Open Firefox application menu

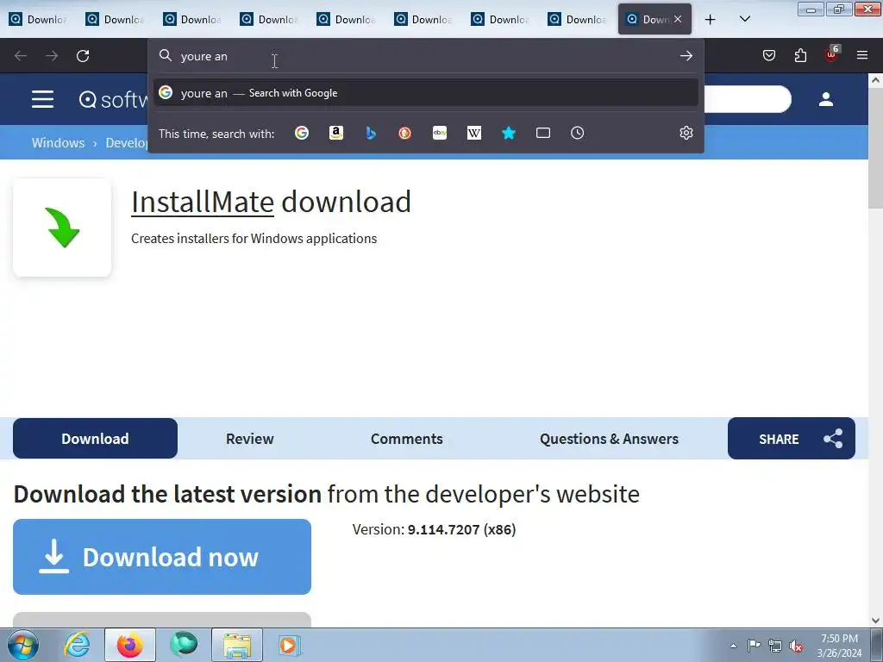pyautogui.click(x=862, y=55)
